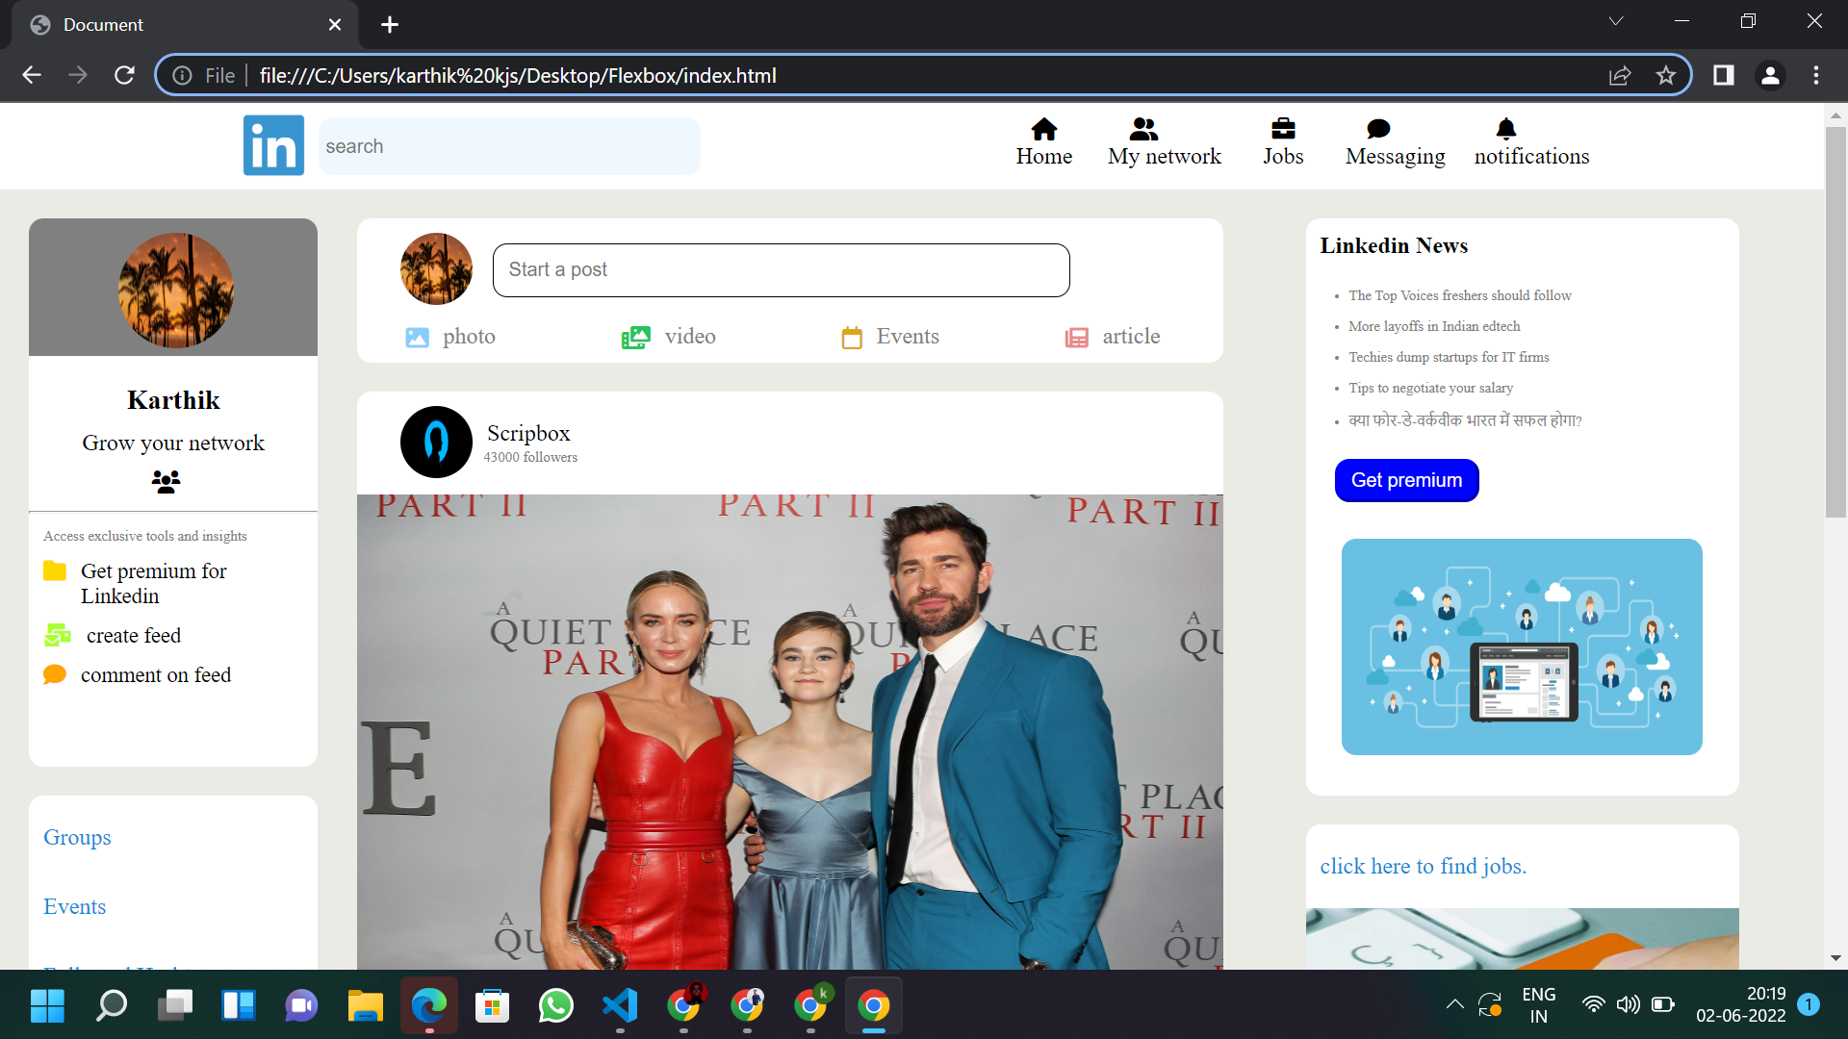Image resolution: width=1848 pixels, height=1039 pixels.
Task: Open the Groups link in sidebar
Action: [77, 837]
